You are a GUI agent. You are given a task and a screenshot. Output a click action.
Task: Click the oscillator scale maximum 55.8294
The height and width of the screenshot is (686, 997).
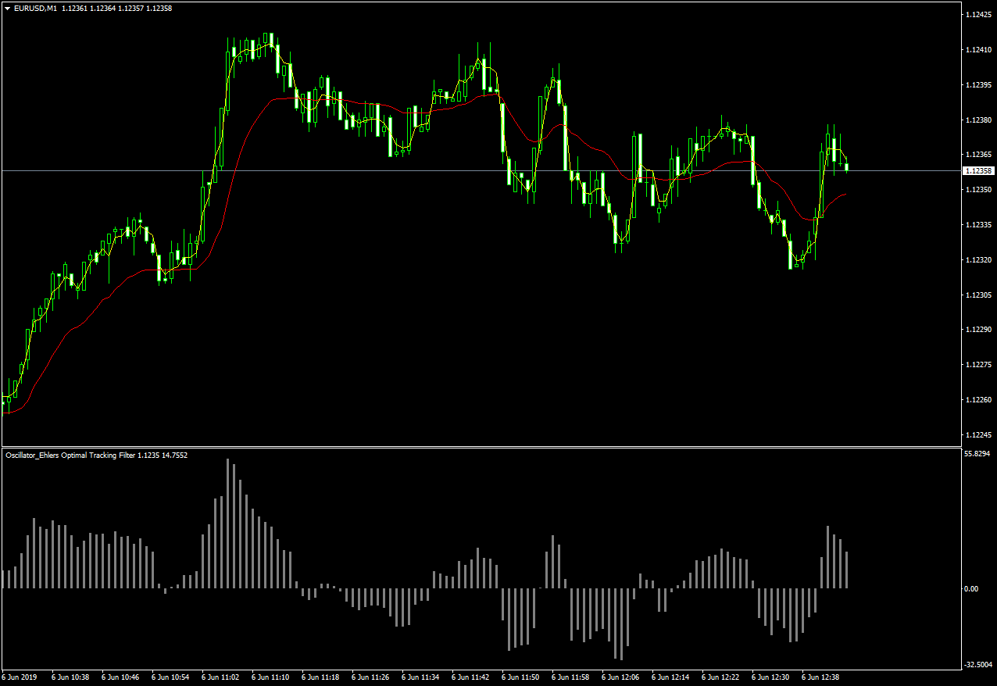[x=977, y=454]
